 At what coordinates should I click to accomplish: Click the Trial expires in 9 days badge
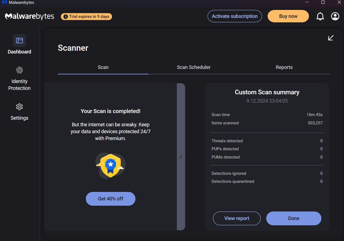(x=86, y=17)
